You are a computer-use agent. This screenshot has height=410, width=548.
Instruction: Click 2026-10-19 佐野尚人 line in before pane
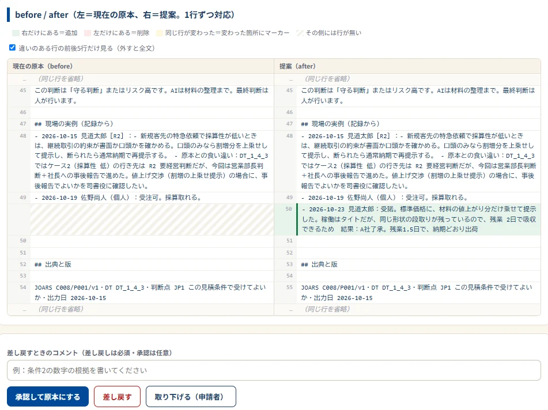click(119, 198)
